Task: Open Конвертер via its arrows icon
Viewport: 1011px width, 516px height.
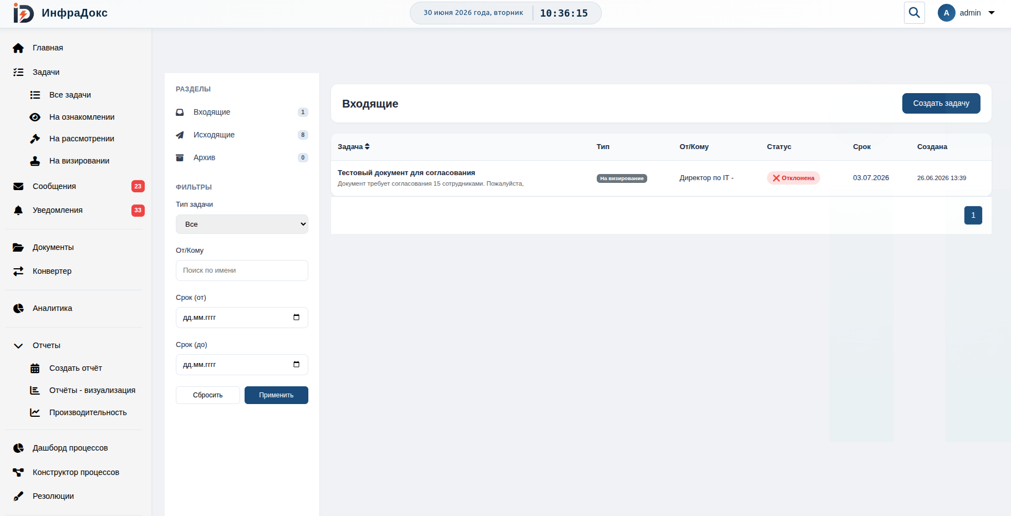Action: [18, 271]
